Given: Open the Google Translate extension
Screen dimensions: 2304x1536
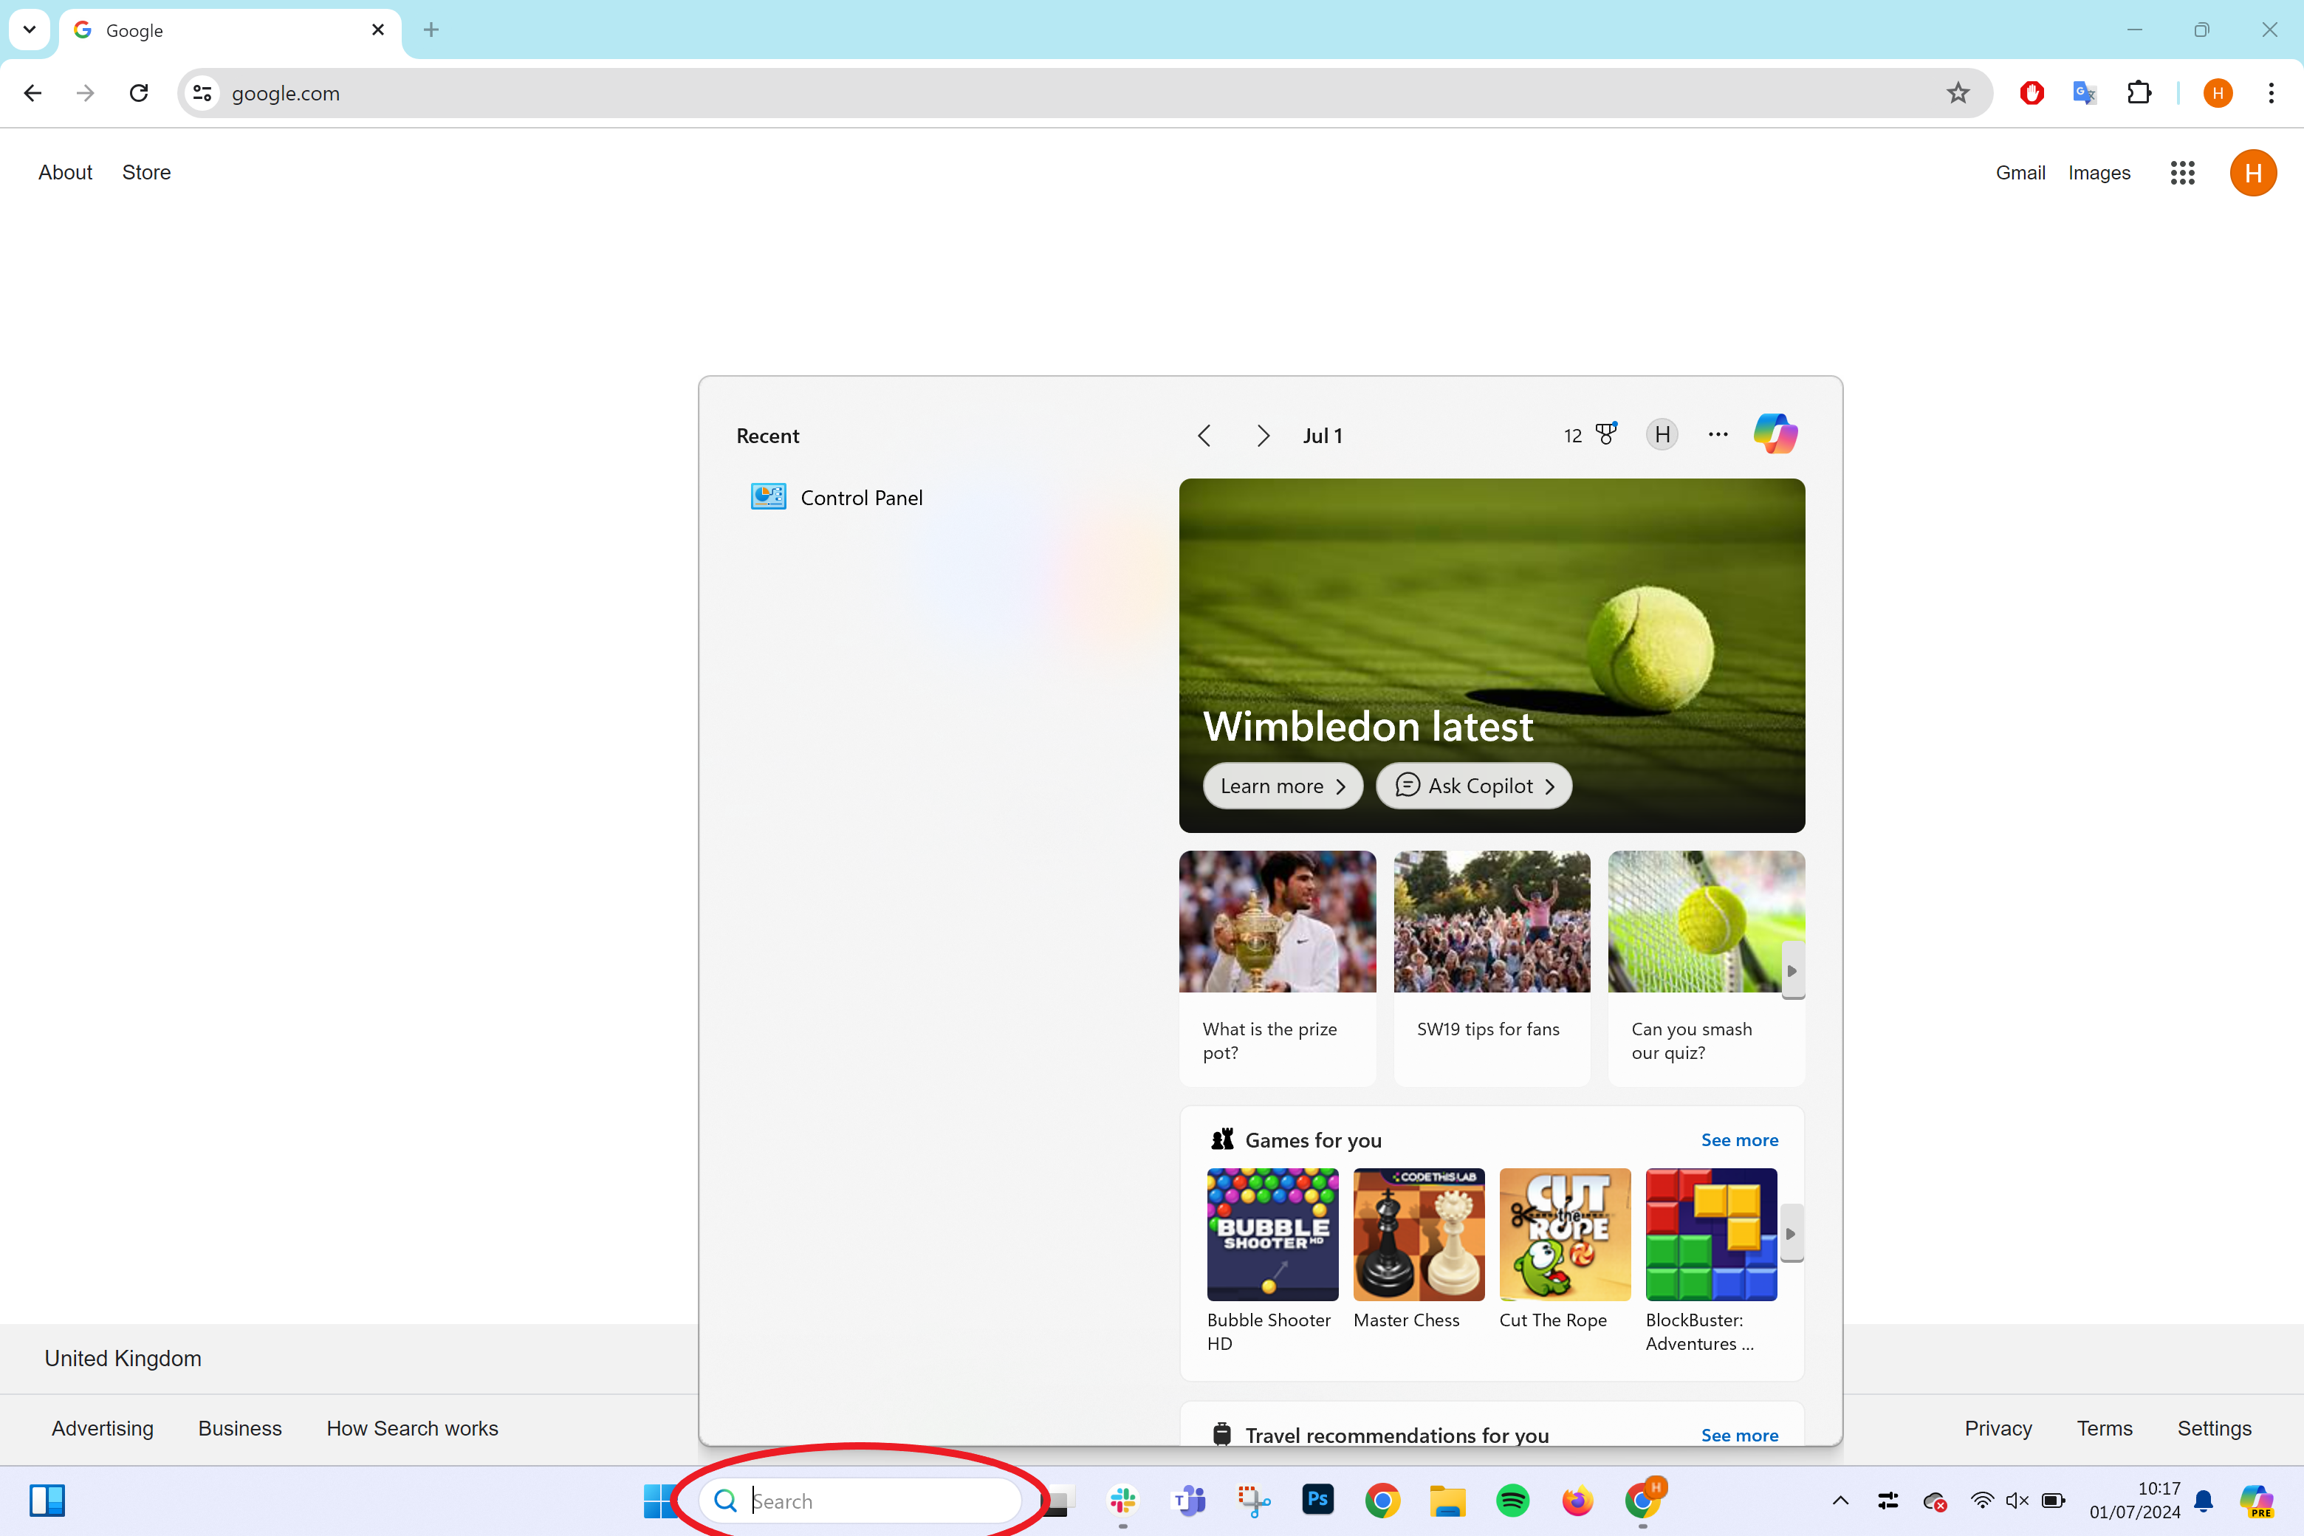Looking at the screenshot, I should pyautogui.click(x=2085, y=93).
